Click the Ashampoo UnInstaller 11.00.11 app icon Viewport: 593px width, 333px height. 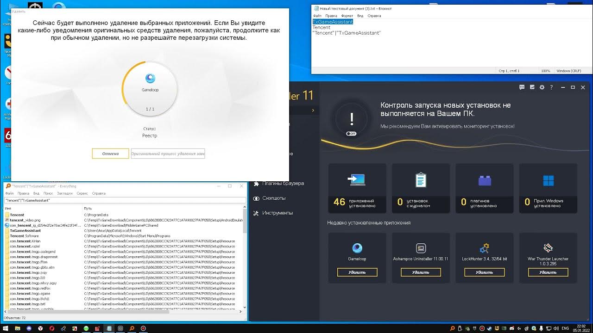[421, 248]
